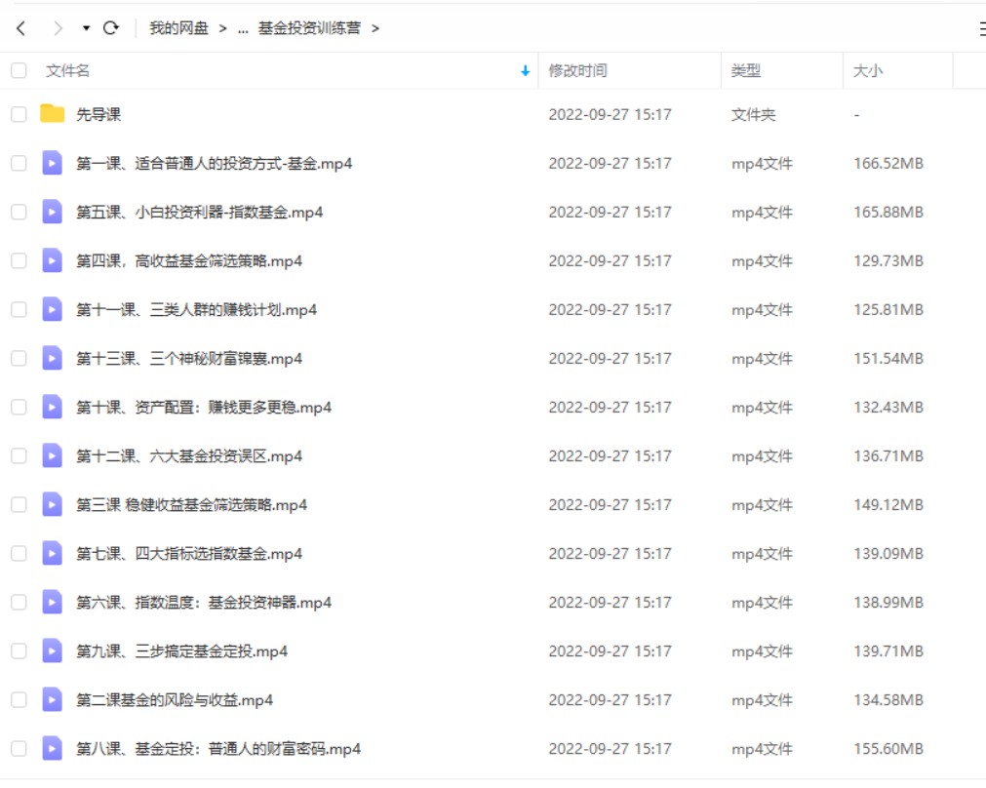Select checkbox for 第一课 file
Image resolution: width=986 pixels, height=788 pixels.
pos(19,164)
